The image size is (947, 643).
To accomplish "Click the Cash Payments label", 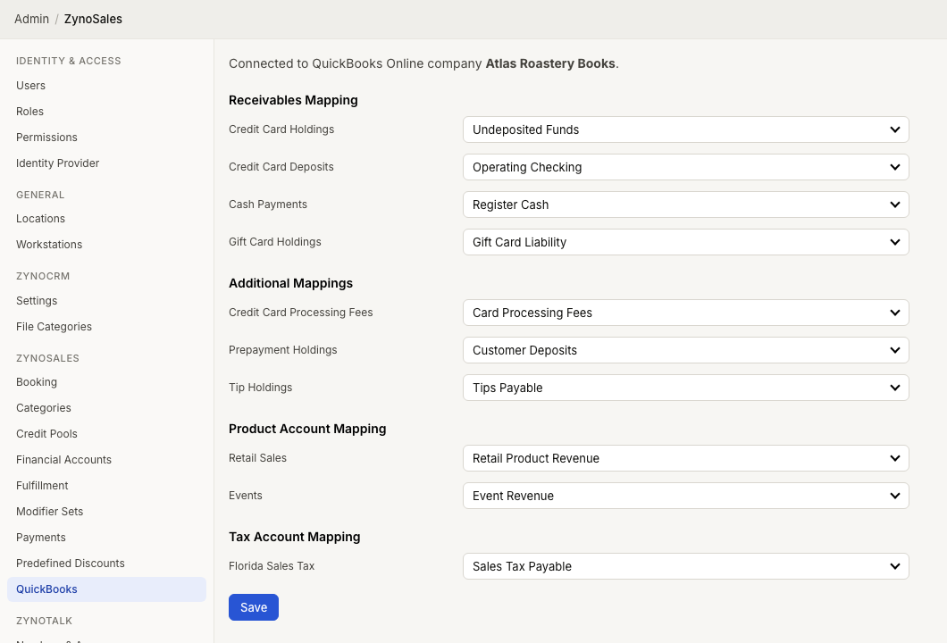I will [x=267, y=205].
